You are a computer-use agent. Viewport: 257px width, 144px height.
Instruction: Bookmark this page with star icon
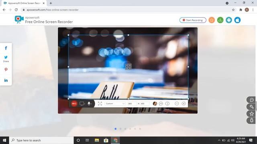233,10
